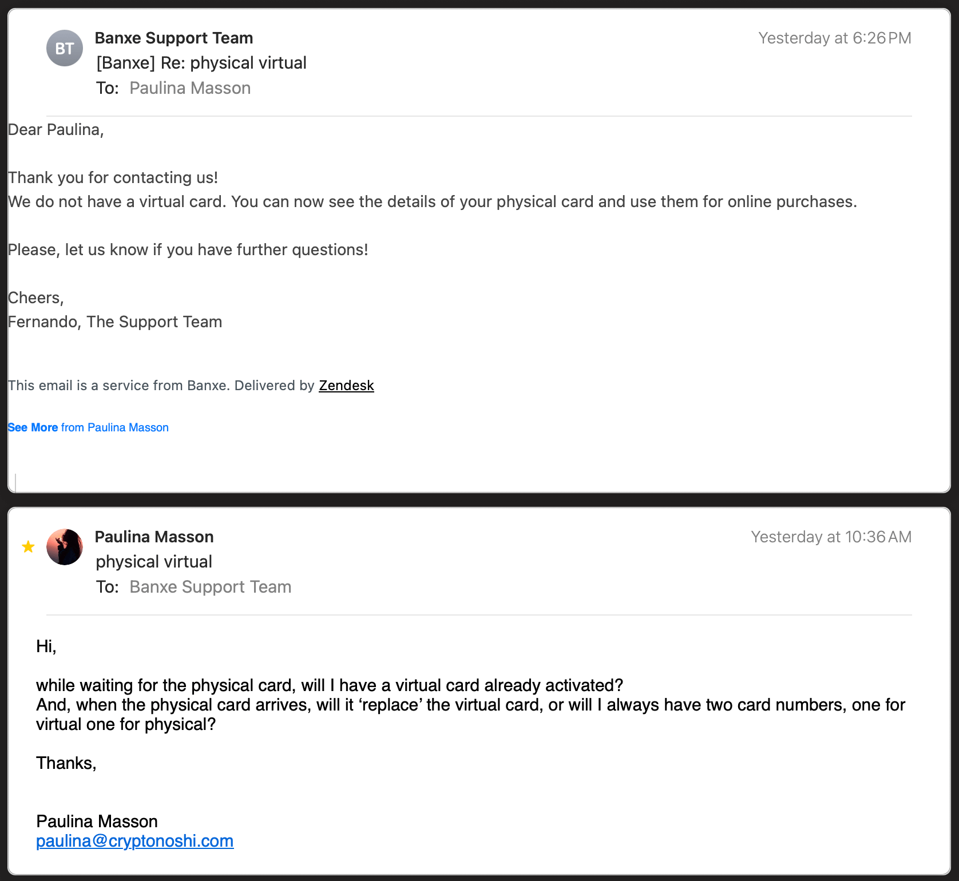Screen dimensions: 959x881
Task: Click the Dear Paulina greeting text
Action: (56, 130)
